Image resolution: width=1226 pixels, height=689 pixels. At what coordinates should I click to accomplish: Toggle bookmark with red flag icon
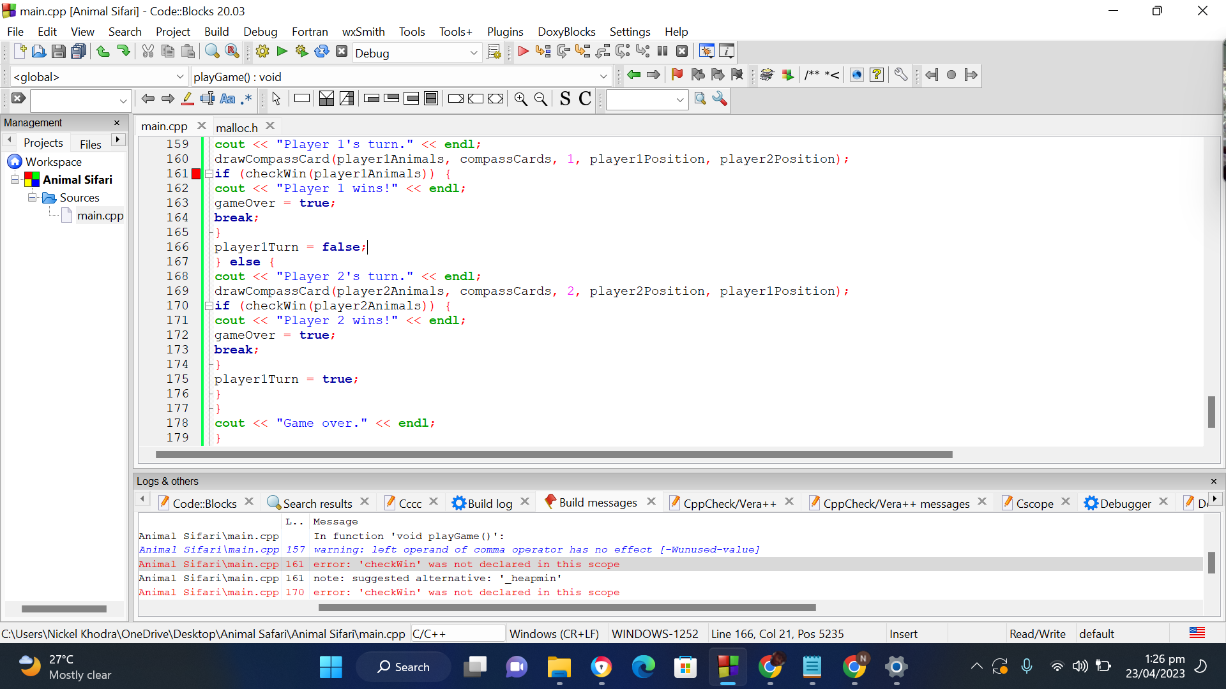(677, 75)
